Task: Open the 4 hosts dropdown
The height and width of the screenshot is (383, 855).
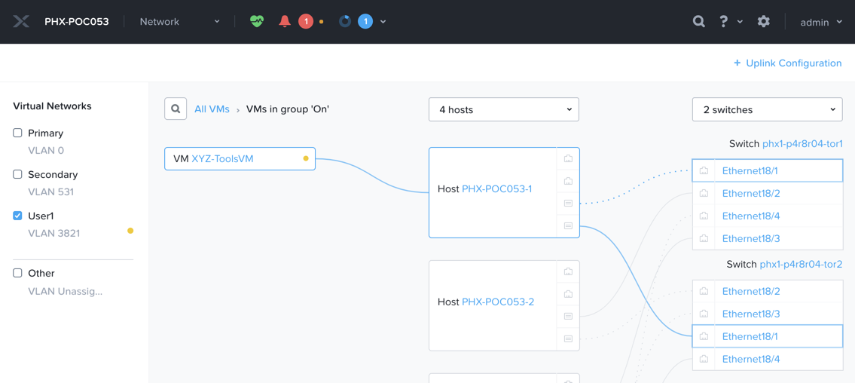Action: (504, 109)
